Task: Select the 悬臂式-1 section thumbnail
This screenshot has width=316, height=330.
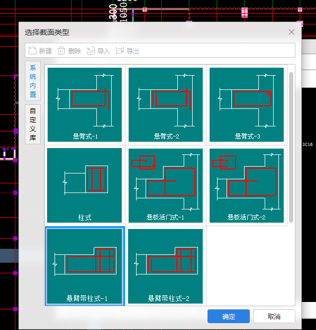Action: click(85, 105)
